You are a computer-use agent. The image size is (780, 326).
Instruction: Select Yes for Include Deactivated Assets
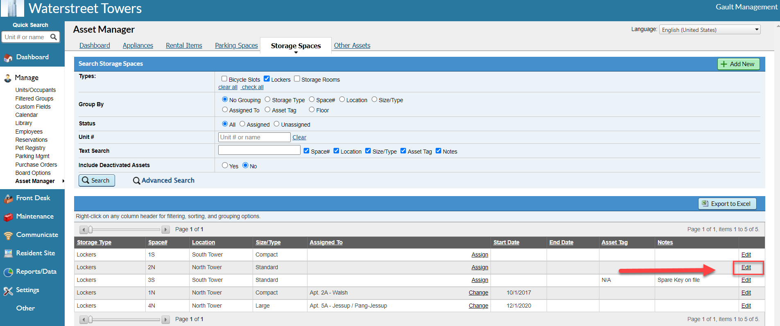click(x=225, y=165)
